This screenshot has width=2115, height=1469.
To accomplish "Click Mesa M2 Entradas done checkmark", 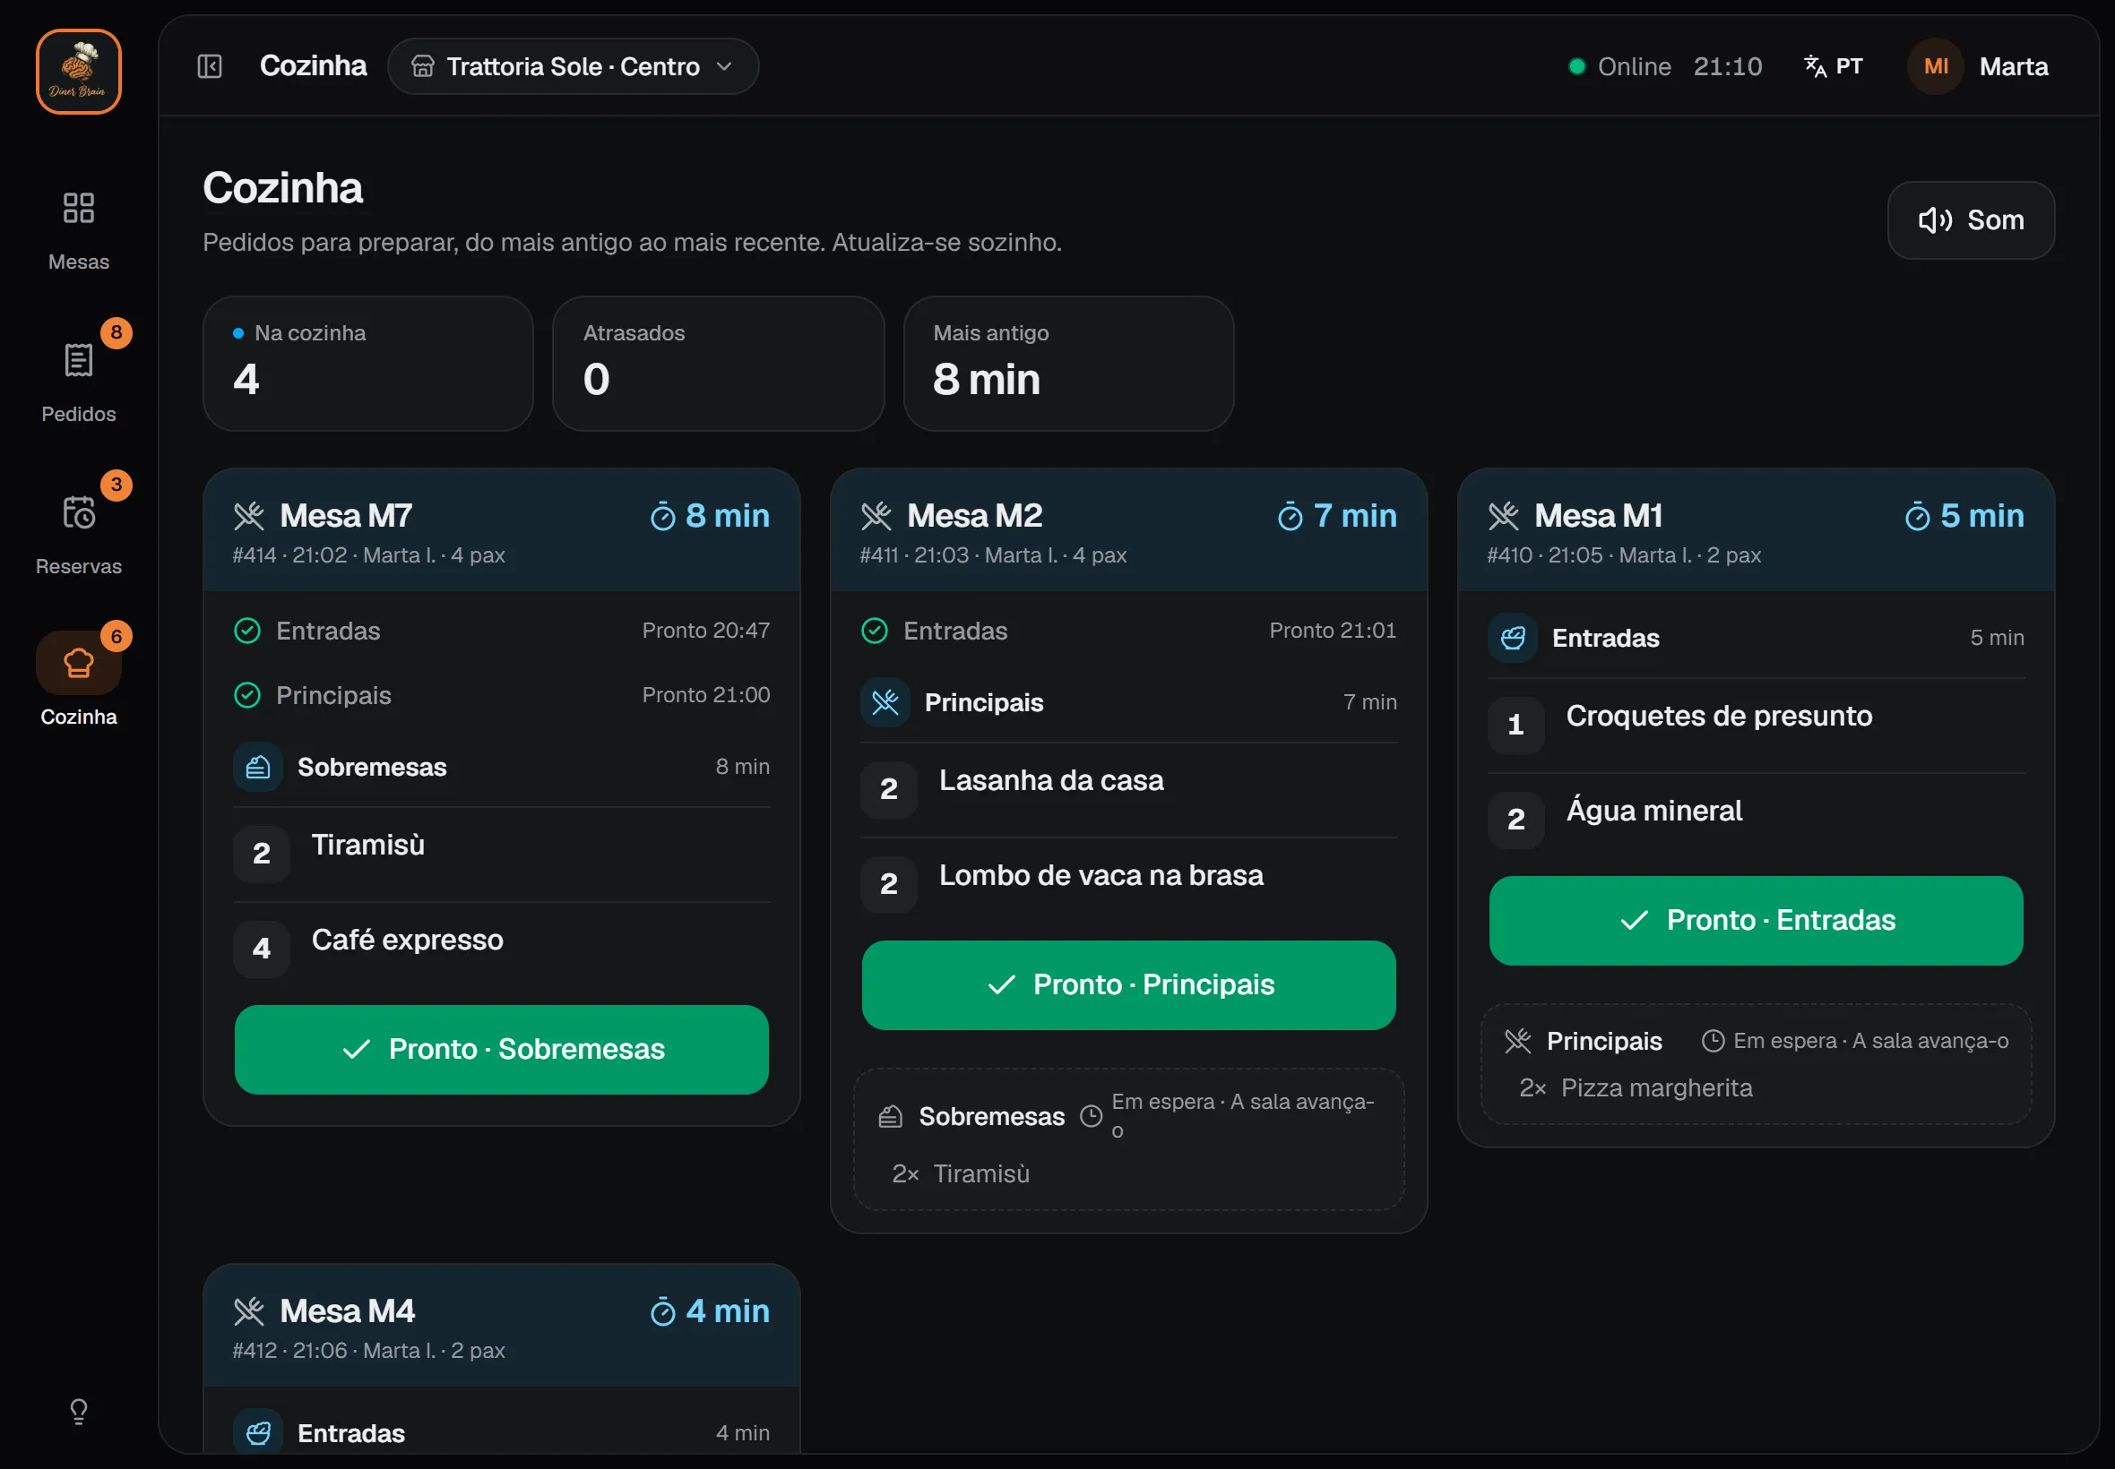I will [874, 631].
